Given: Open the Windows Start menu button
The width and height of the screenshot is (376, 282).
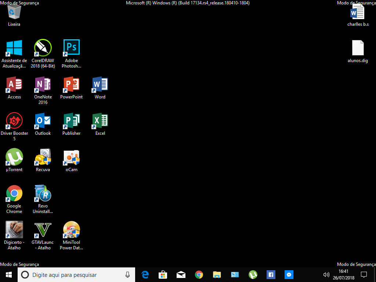Looking at the screenshot, I should [x=9, y=275].
